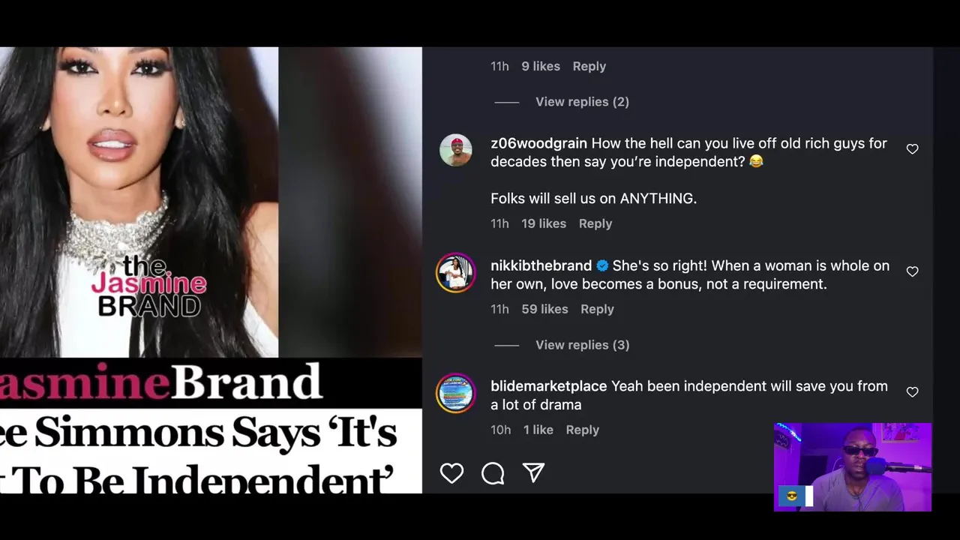The height and width of the screenshot is (540, 960).
Task: Open nikkibthebrand profile avatar
Action: tap(456, 272)
